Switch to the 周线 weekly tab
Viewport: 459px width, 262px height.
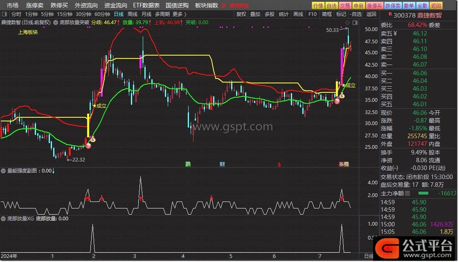pyautogui.click(x=133, y=14)
